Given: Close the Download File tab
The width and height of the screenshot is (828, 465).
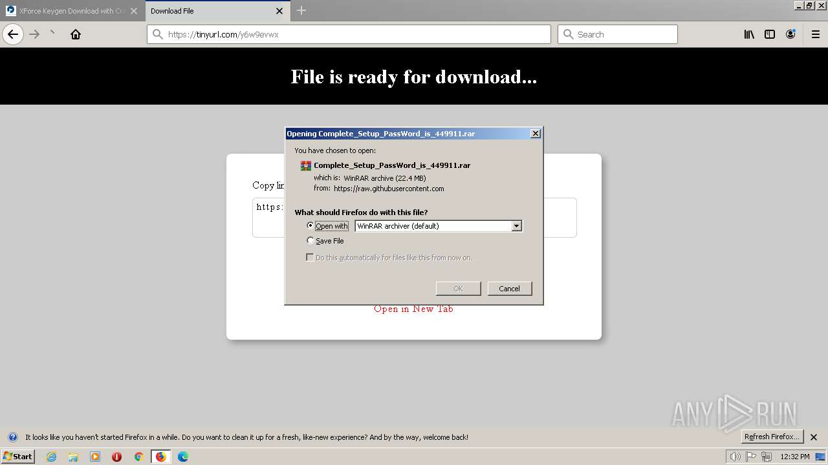Looking at the screenshot, I should coord(279,11).
